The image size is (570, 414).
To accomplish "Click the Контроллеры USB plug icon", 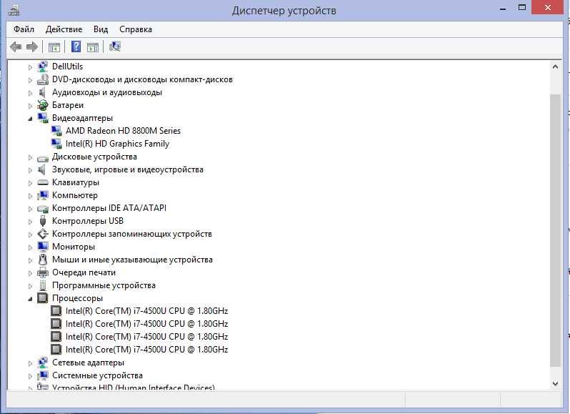I will (43, 221).
